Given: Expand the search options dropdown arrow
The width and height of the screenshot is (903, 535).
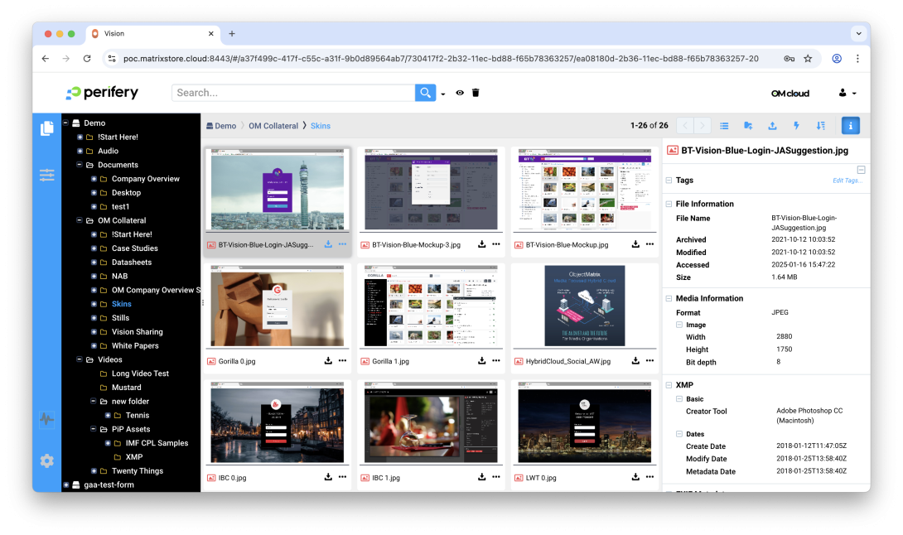Looking at the screenshot, I should (x=443, y=93).
